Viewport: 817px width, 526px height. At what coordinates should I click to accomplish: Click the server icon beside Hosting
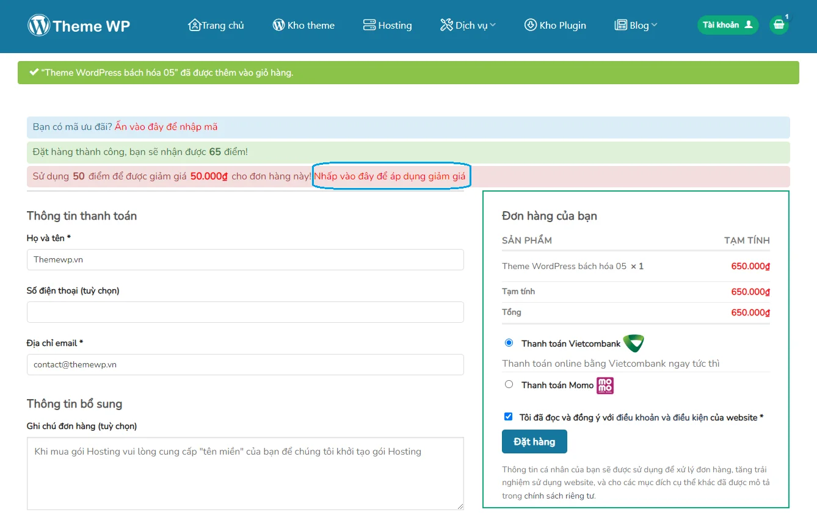pyautogui.click(x=369, y=25)
